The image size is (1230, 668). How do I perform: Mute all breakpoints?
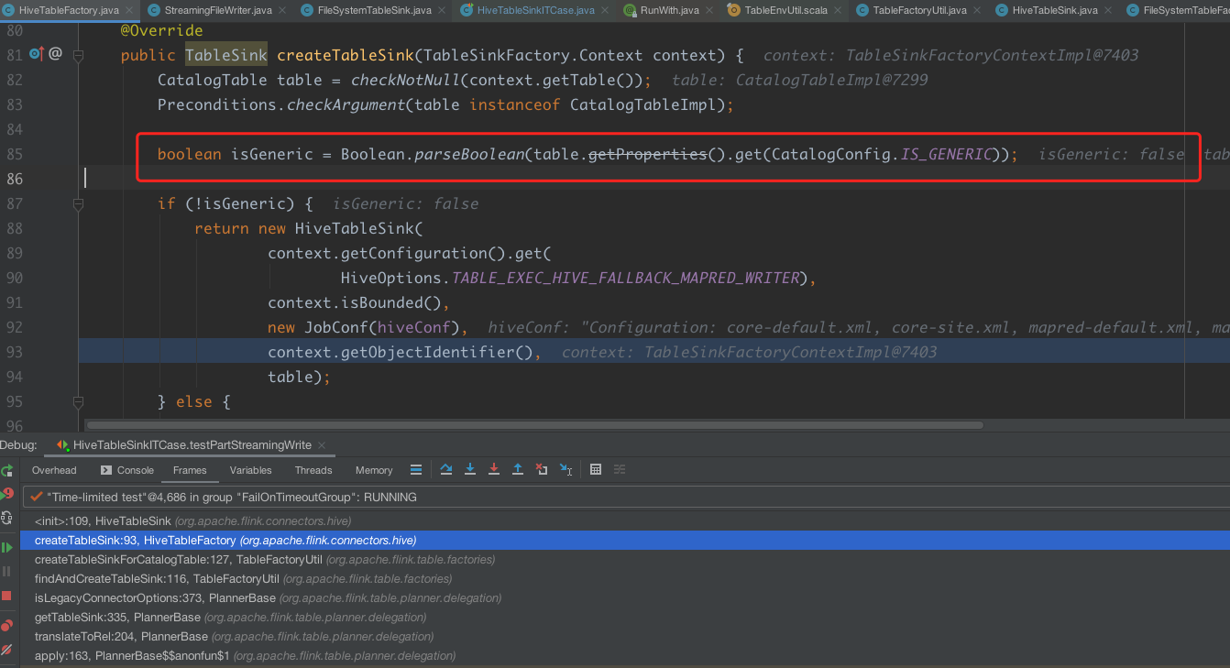(x=6, y=650)
